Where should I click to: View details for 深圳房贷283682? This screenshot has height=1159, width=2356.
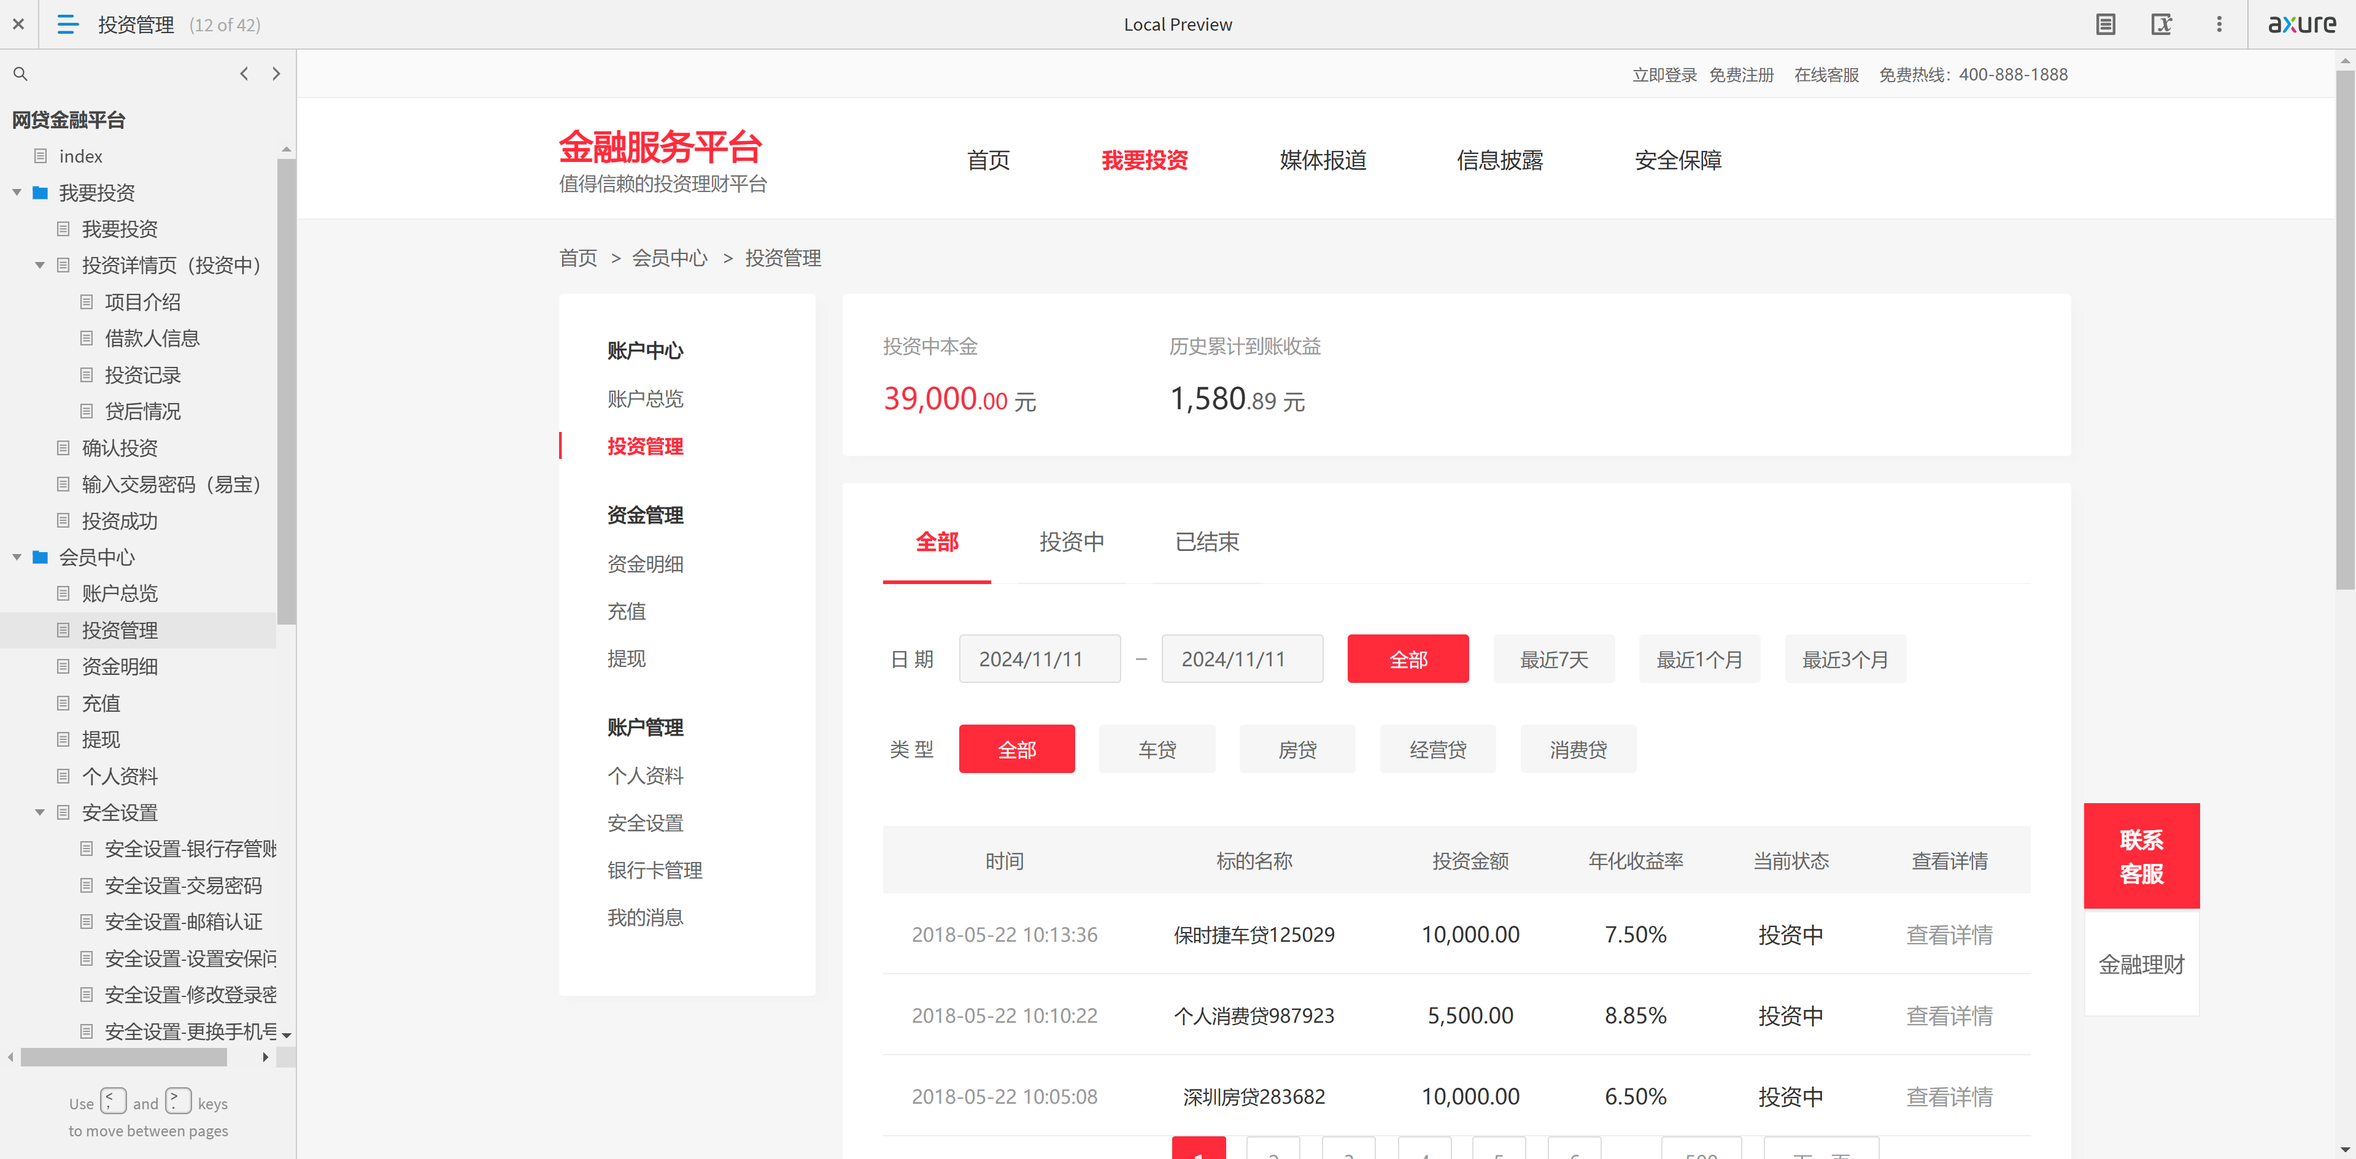click(x=1949, y=1097)
